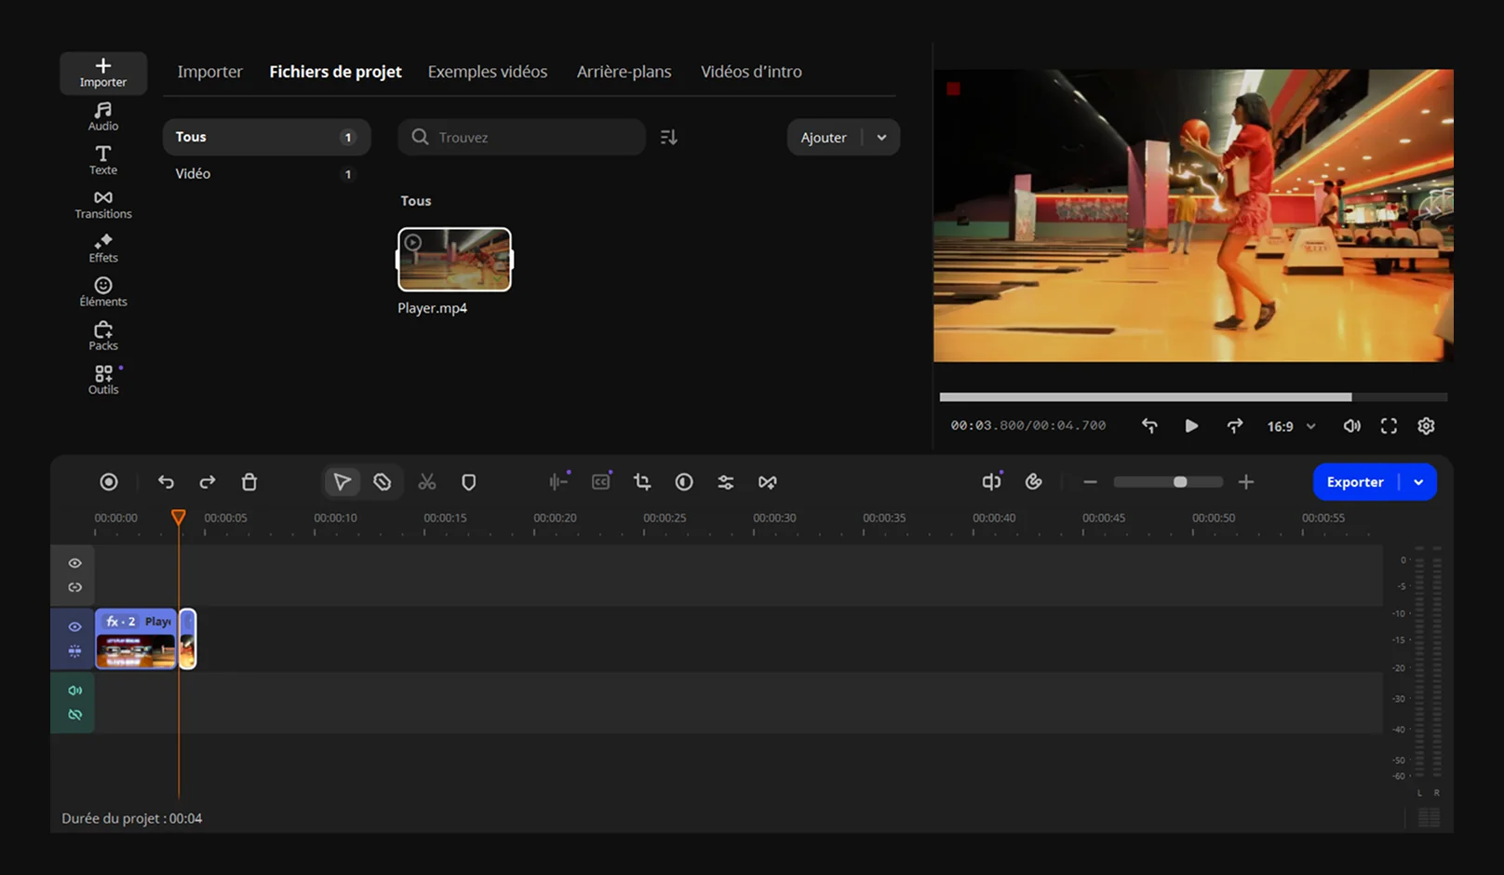This screenshot has width=1504, height=875.
Task: Switch to the Exemples vidéos tab
Action: tap(487, 72)
